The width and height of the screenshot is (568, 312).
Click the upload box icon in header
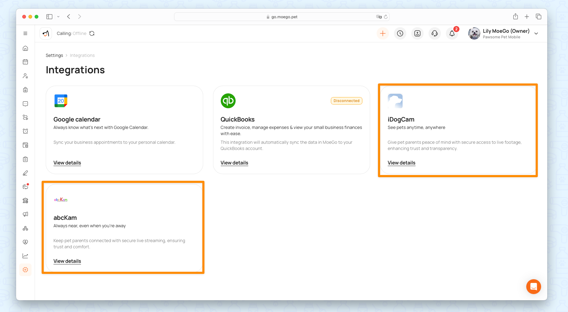[417, 33]
